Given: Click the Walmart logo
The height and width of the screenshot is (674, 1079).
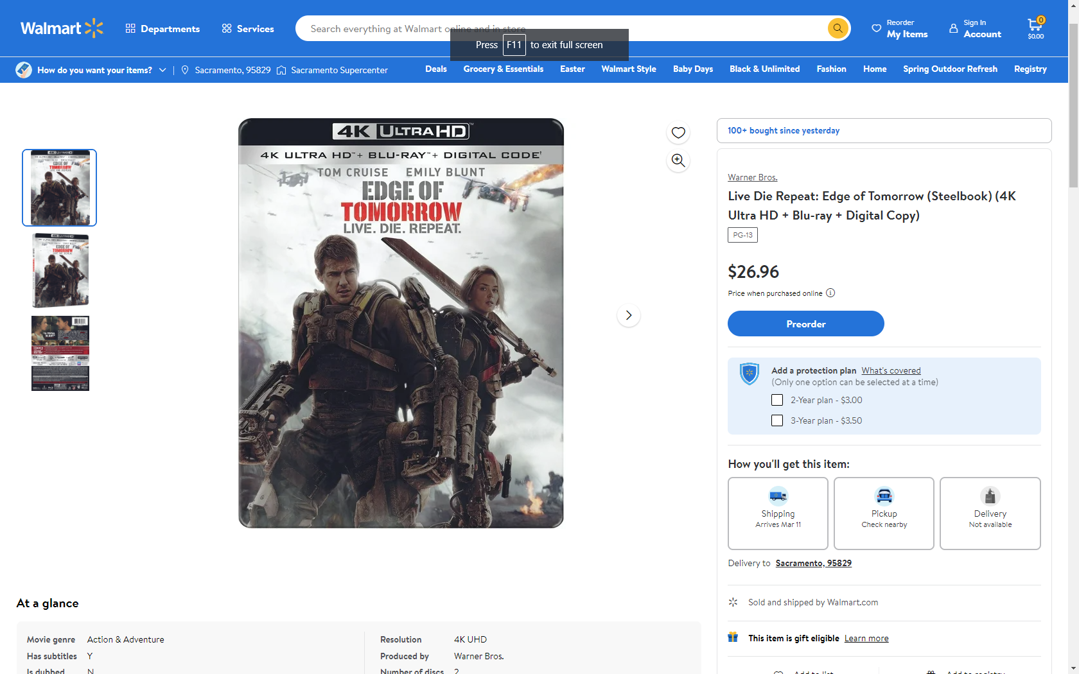Looking at the screenshot, I should (62, 28).
